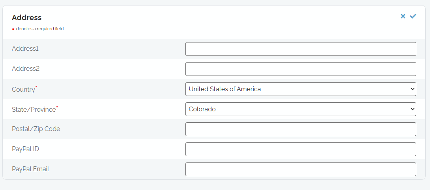Select the Postal/Zip Code input field
The image size is (430, 190).
(301, 129)
